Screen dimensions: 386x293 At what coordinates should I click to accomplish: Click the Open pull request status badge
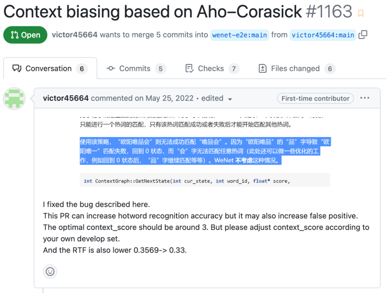(x=25, y=35)
